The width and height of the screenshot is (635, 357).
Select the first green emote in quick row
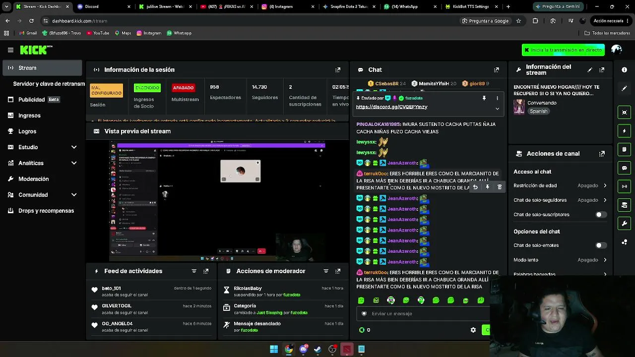(x=361, y=300)
